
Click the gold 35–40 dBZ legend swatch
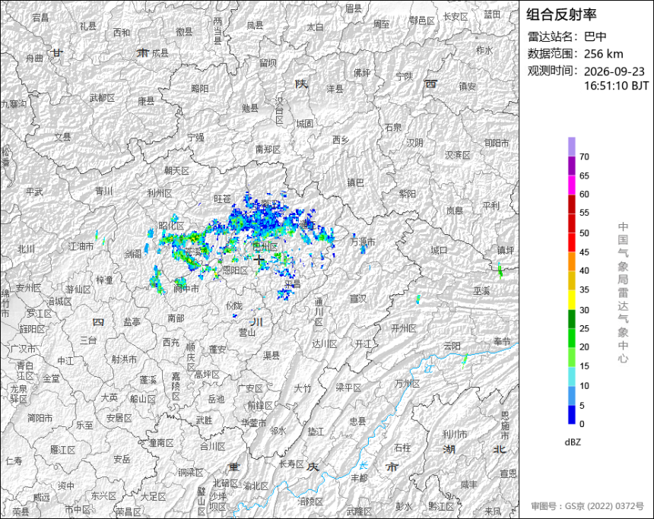571,280
